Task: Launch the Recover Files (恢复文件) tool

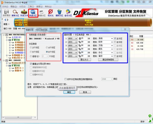Action: pyautogui.click(x=24, y=13)
